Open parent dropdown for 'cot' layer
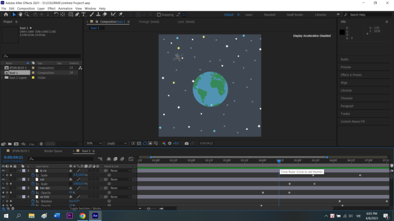394x221 pixels. click(x=120, y=180)
